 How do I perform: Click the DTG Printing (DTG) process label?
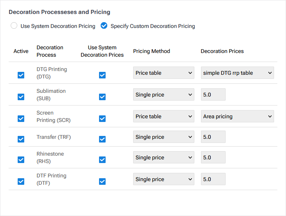(52, 73)
